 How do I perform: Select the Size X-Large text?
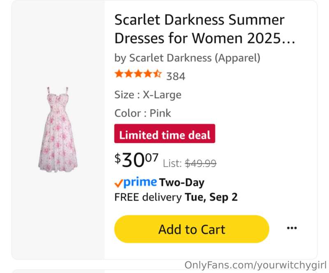148,95
